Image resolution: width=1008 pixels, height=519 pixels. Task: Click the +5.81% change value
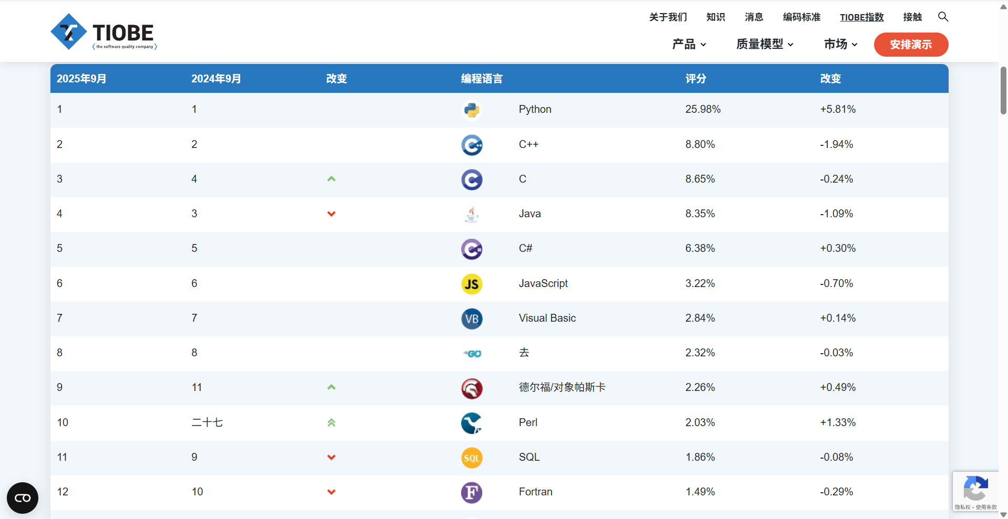click(x=838, y=109)
